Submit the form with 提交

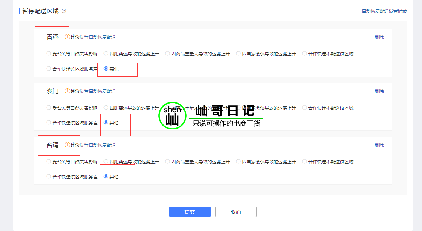coord(190,212)
